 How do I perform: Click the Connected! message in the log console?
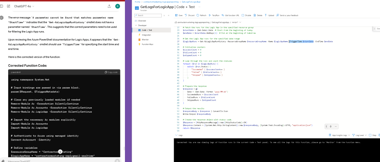(x=269, y=142)
